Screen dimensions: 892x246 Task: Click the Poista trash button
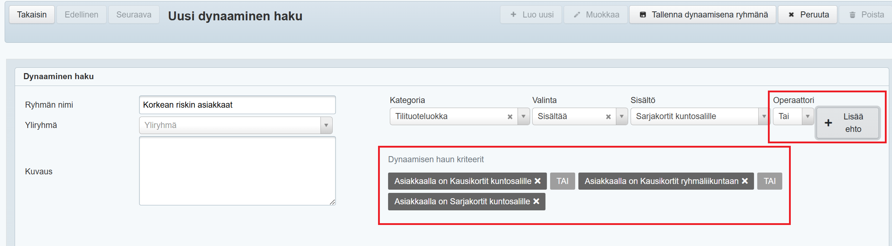tap(866, 15)
